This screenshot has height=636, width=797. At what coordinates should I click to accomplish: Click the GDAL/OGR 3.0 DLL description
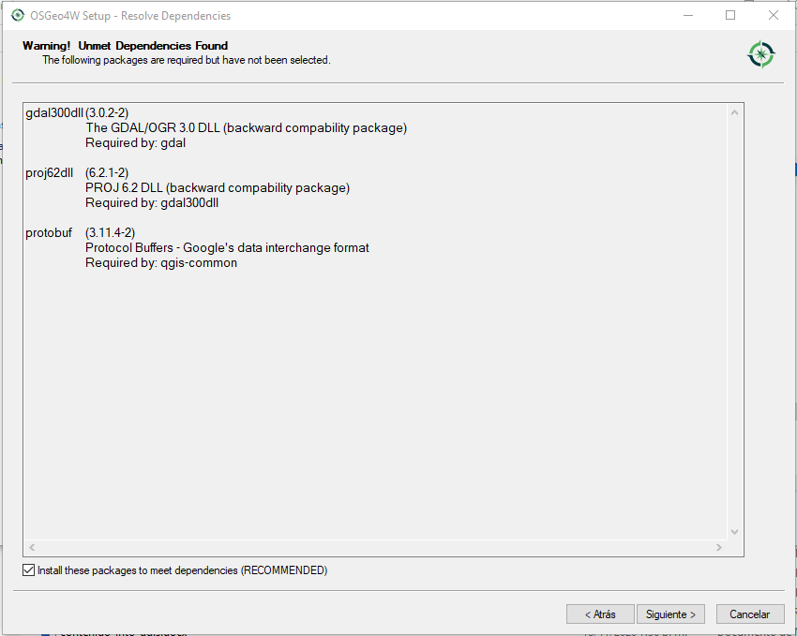(247, 128)
